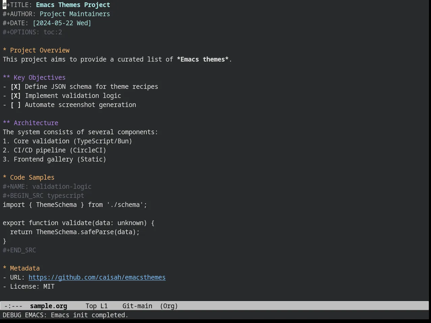Viewport: 431px width, 323px height.
Task: Click sample.org buffer name in mode line
Action: (48, 306)
